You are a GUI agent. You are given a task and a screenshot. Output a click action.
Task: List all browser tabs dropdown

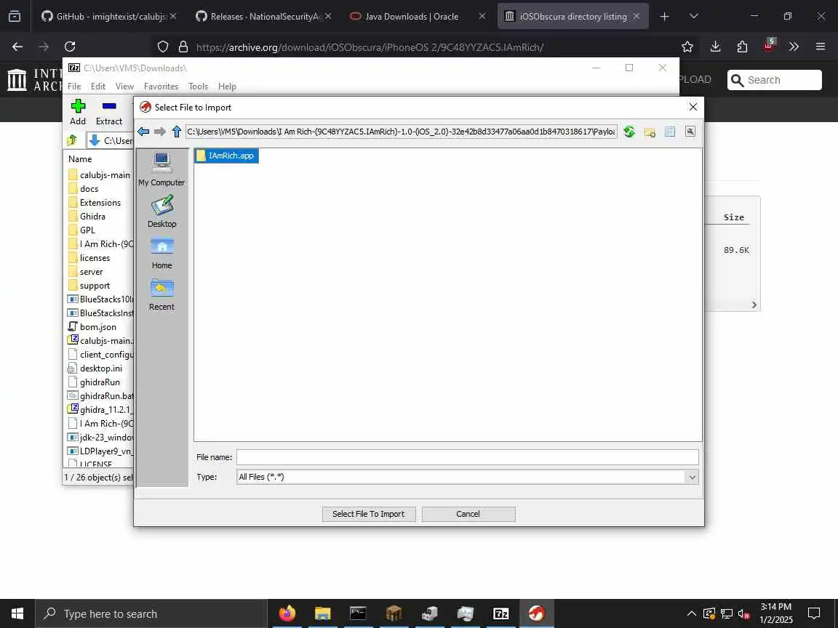coord(694,17)
